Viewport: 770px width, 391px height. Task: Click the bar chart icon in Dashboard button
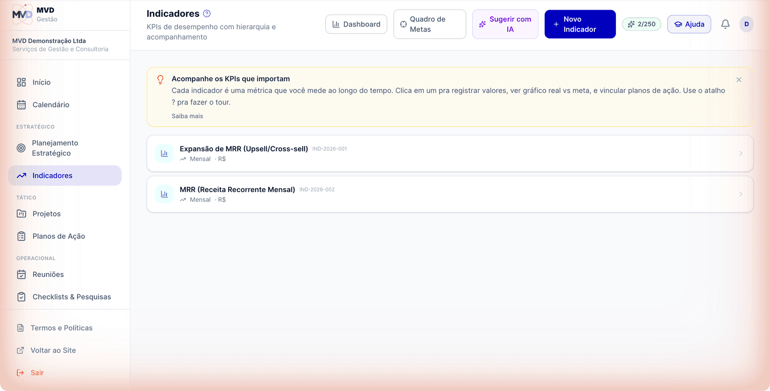click(336, 24)
